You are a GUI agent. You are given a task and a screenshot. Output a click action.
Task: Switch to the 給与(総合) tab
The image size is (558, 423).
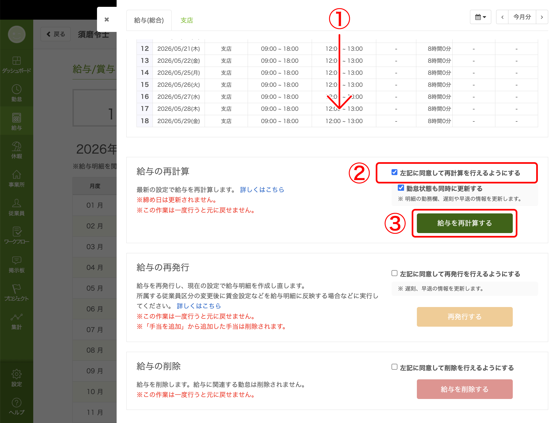(149, 20)
